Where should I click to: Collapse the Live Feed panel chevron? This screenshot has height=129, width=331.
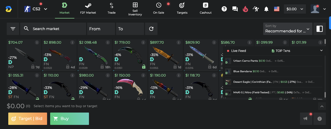point(321,51)
